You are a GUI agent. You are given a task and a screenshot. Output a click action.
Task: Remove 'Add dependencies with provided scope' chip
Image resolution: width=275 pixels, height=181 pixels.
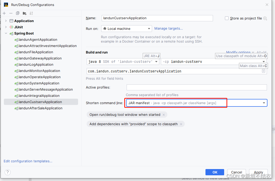tap(181, 124)
